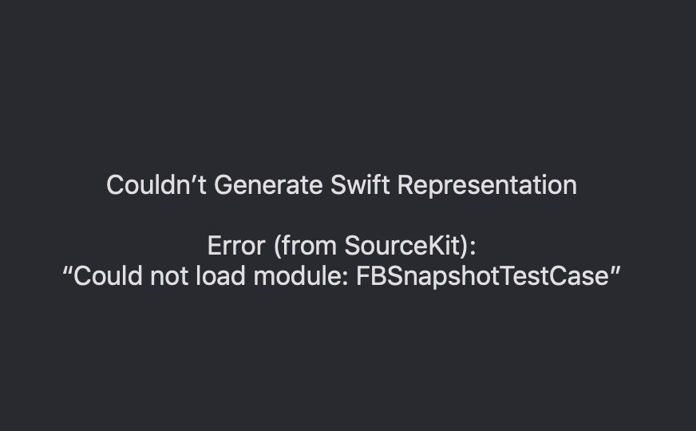Image resolution: width=696 pixels, height=431 pixels.
Task: Click the word "module:" in the quoted message
Action: (300, 275)
